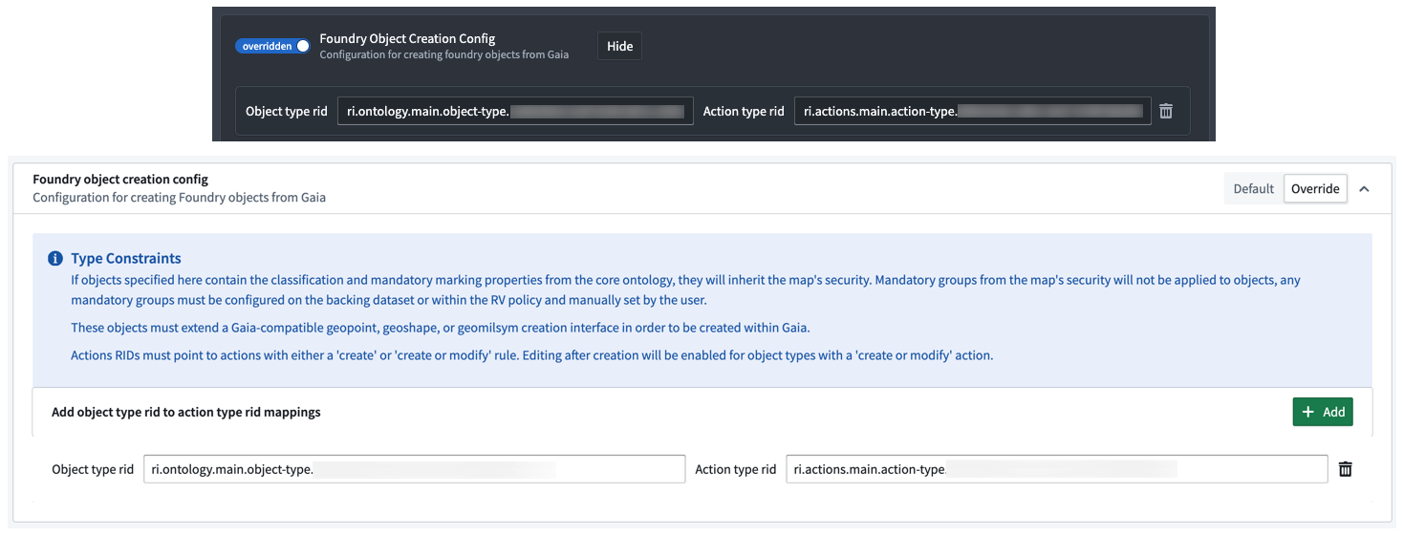This screenshot has width=1404, height=536.
Task: Select the Default option
Action: [1253, 188]
